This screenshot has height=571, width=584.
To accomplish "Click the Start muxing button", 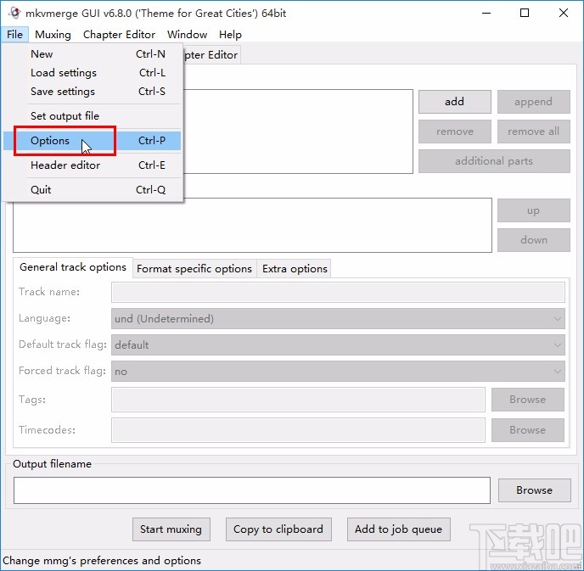I will click(171, 529).
